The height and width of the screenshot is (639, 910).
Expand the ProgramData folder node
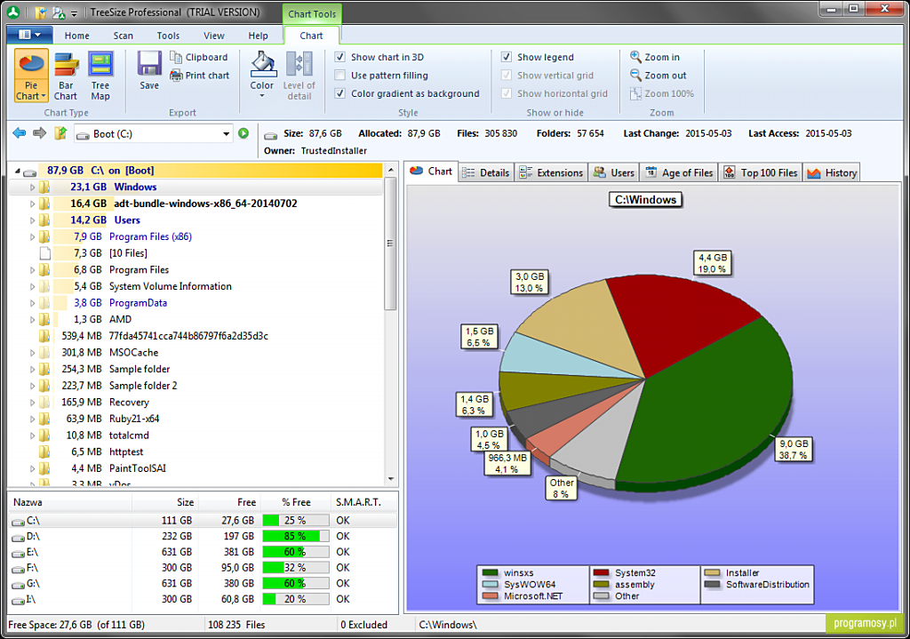click(33, 303)
